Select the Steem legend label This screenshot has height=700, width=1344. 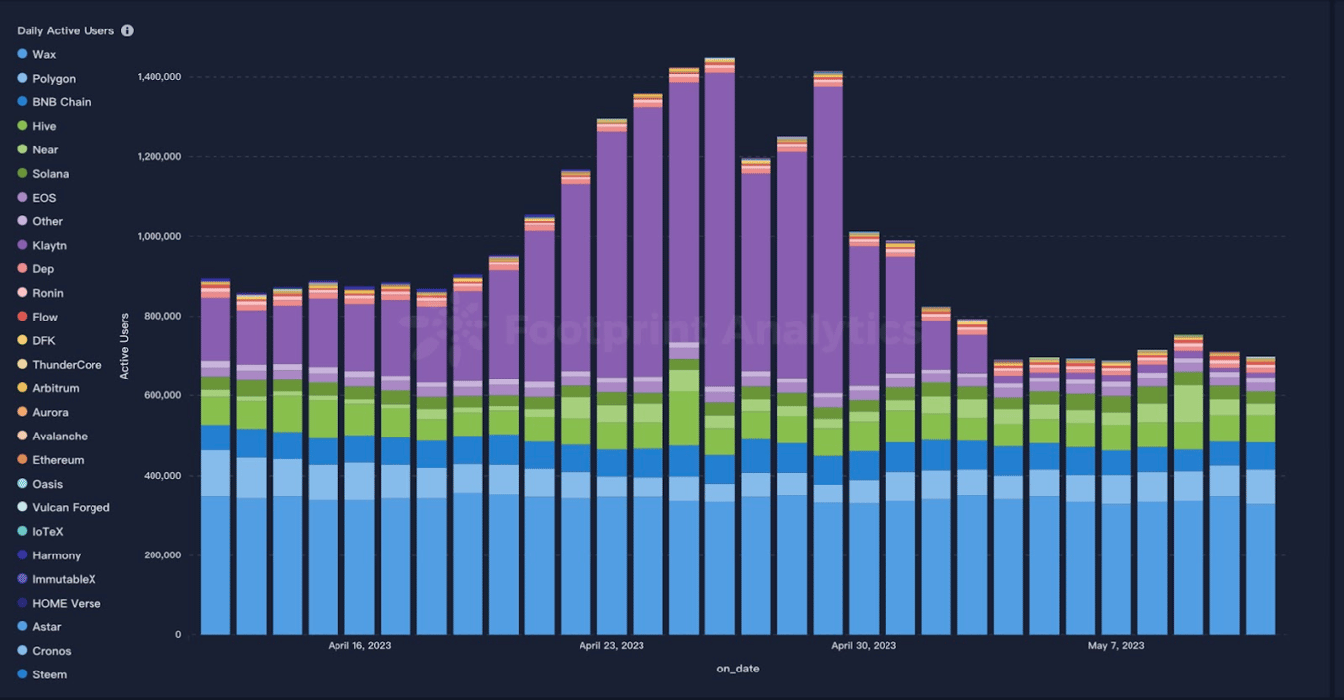[x=49, y=674]
